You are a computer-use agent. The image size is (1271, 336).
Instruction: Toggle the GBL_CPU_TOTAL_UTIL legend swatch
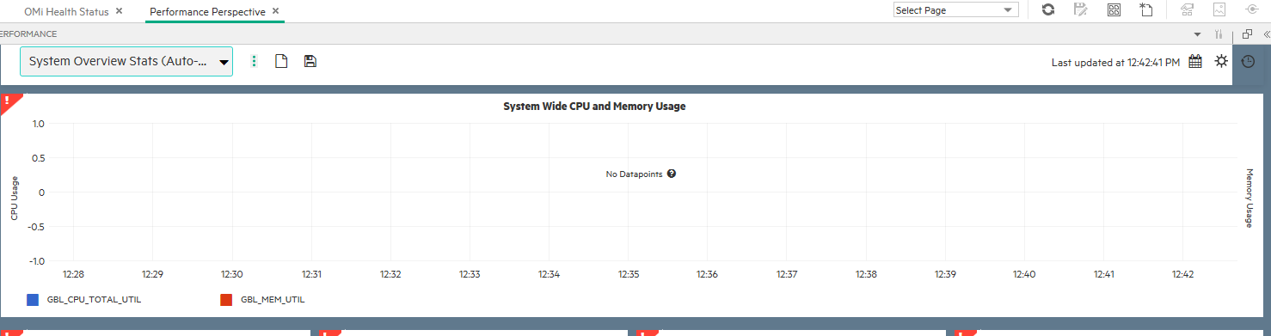click(x=33, y=300)
